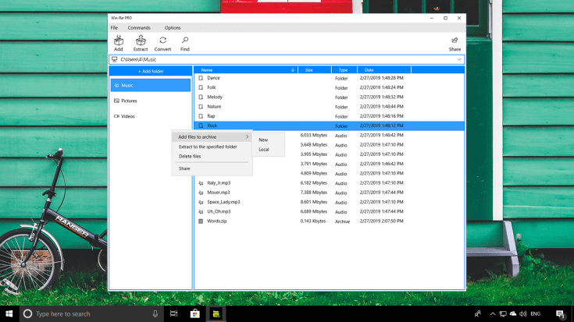The image size is (574, 322).
Task: Click the Convert toolbar icon
Action: click(x=162, y=41)
